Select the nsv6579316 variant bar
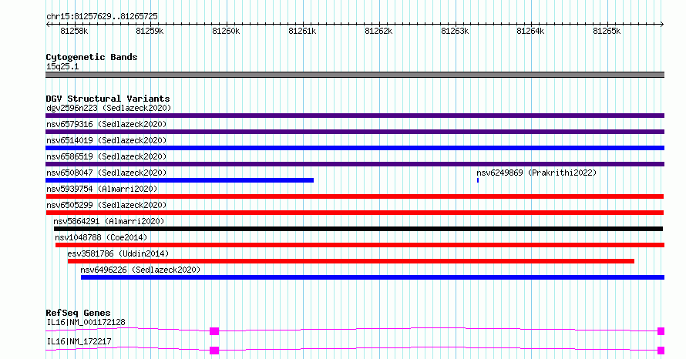Image resolution: width=686 pixels, height=359 pixels. pos(355,132)
